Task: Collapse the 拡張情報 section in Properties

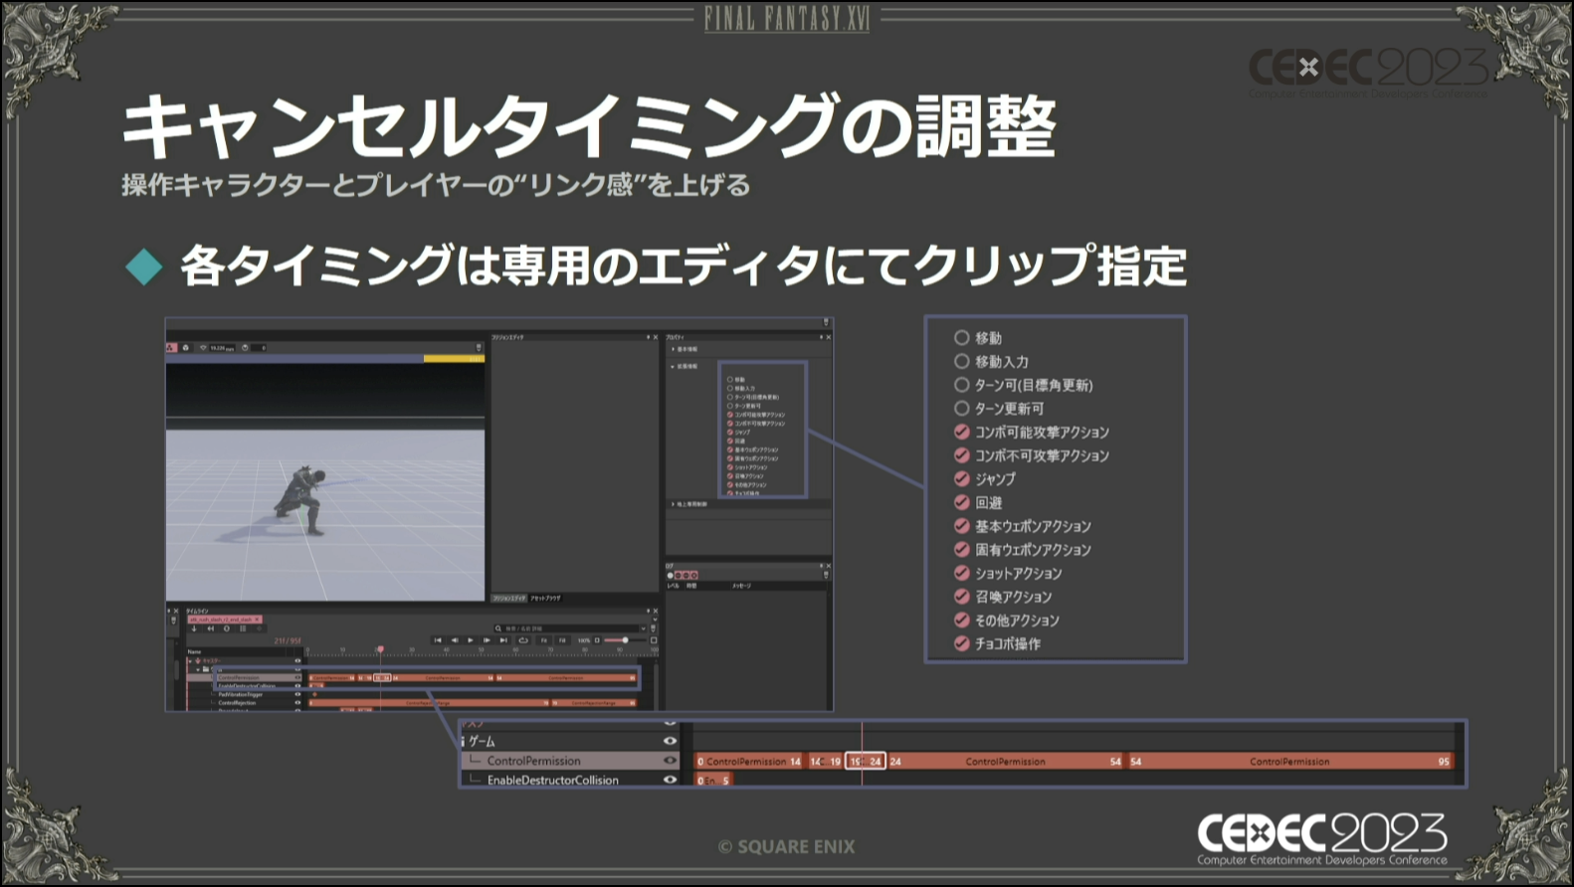Action: [673, 367]
